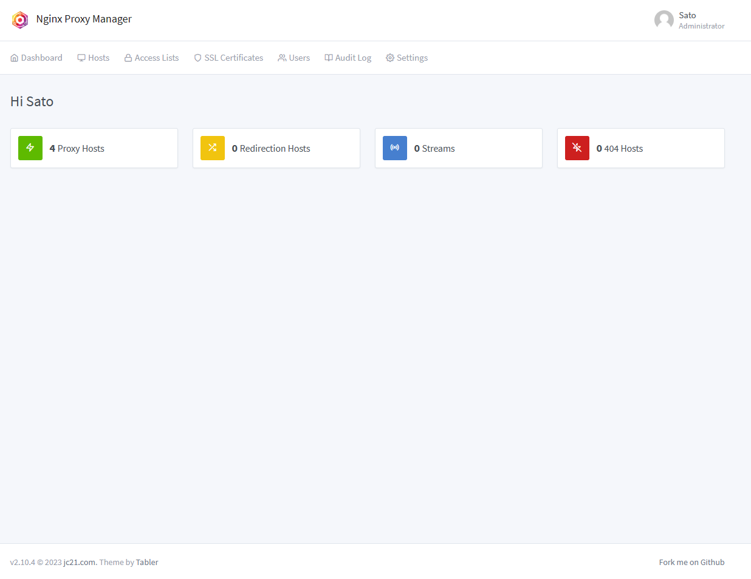Click the yellow Redirection Hosts shuffle icon
Image resolution: width=751 pixels, height=579 pixels.
click(213, 148)
